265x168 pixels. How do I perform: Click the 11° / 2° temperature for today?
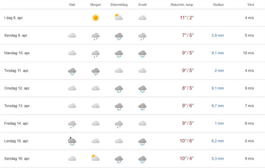click(187, 18)
